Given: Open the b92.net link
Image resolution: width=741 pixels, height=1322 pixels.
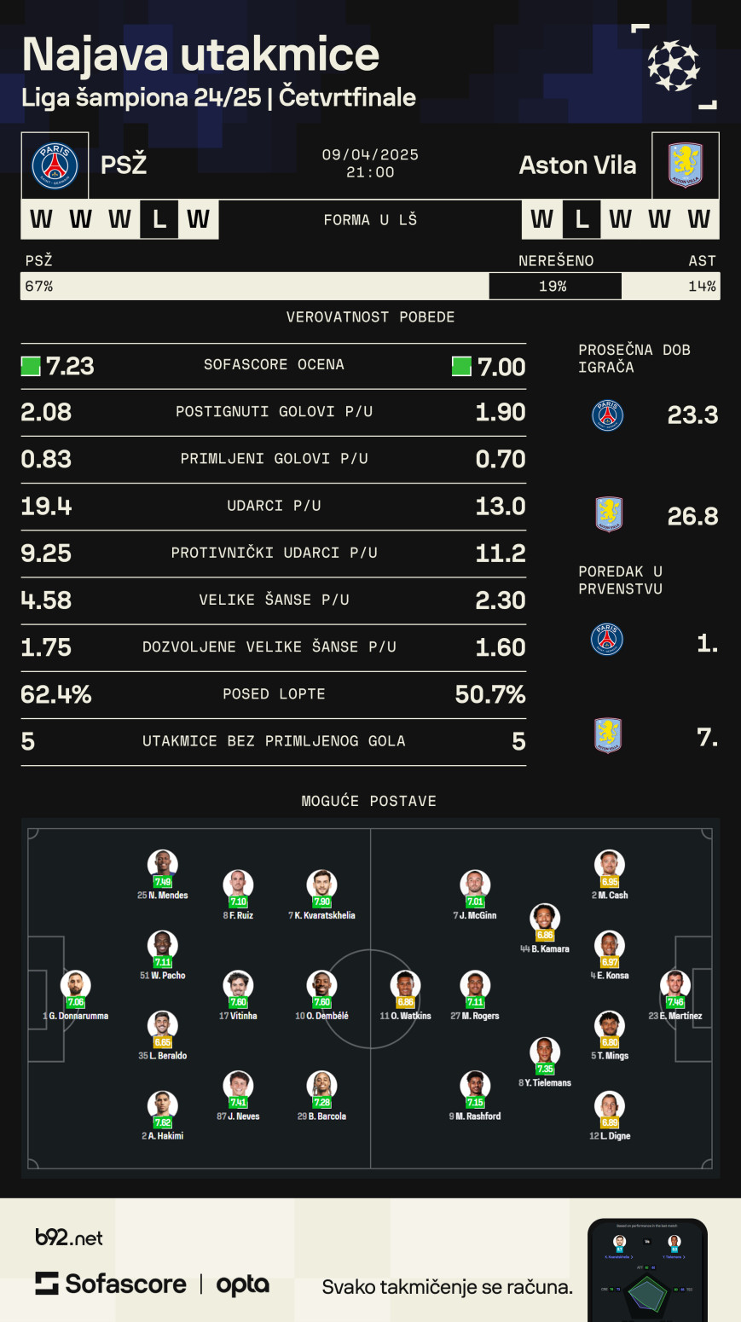Looking at the screenshot, I should pyautogui.click(x=69, y=1238).
